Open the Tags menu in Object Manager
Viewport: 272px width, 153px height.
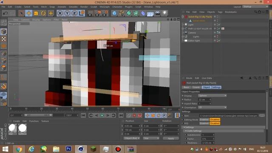(220, 12)
